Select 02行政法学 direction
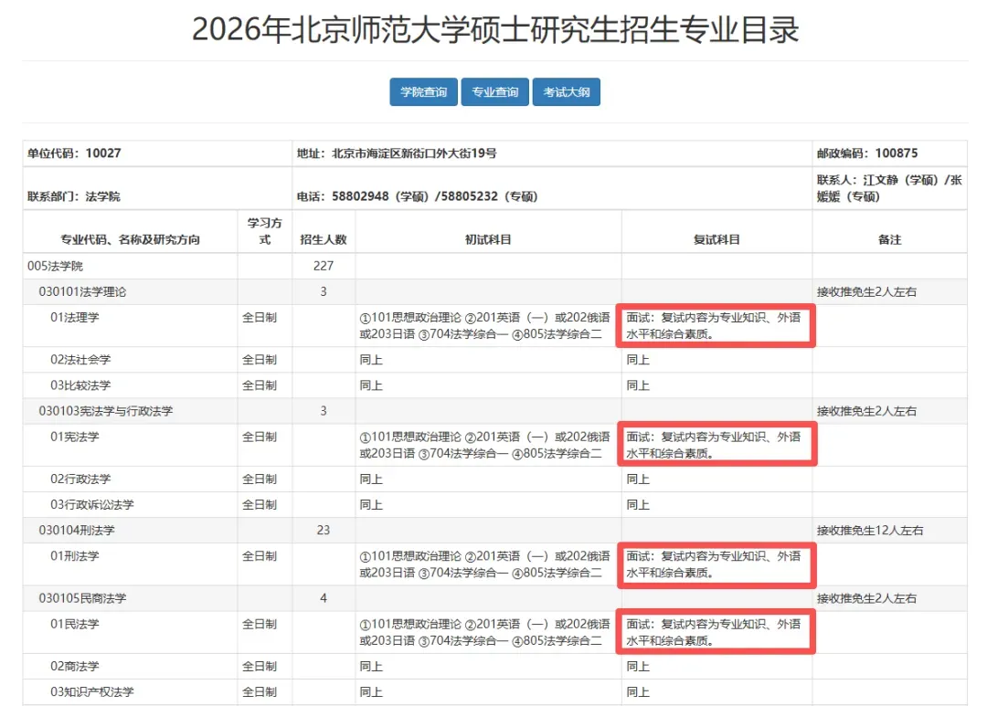 80,479
